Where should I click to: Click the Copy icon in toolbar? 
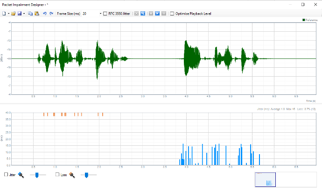30,14
